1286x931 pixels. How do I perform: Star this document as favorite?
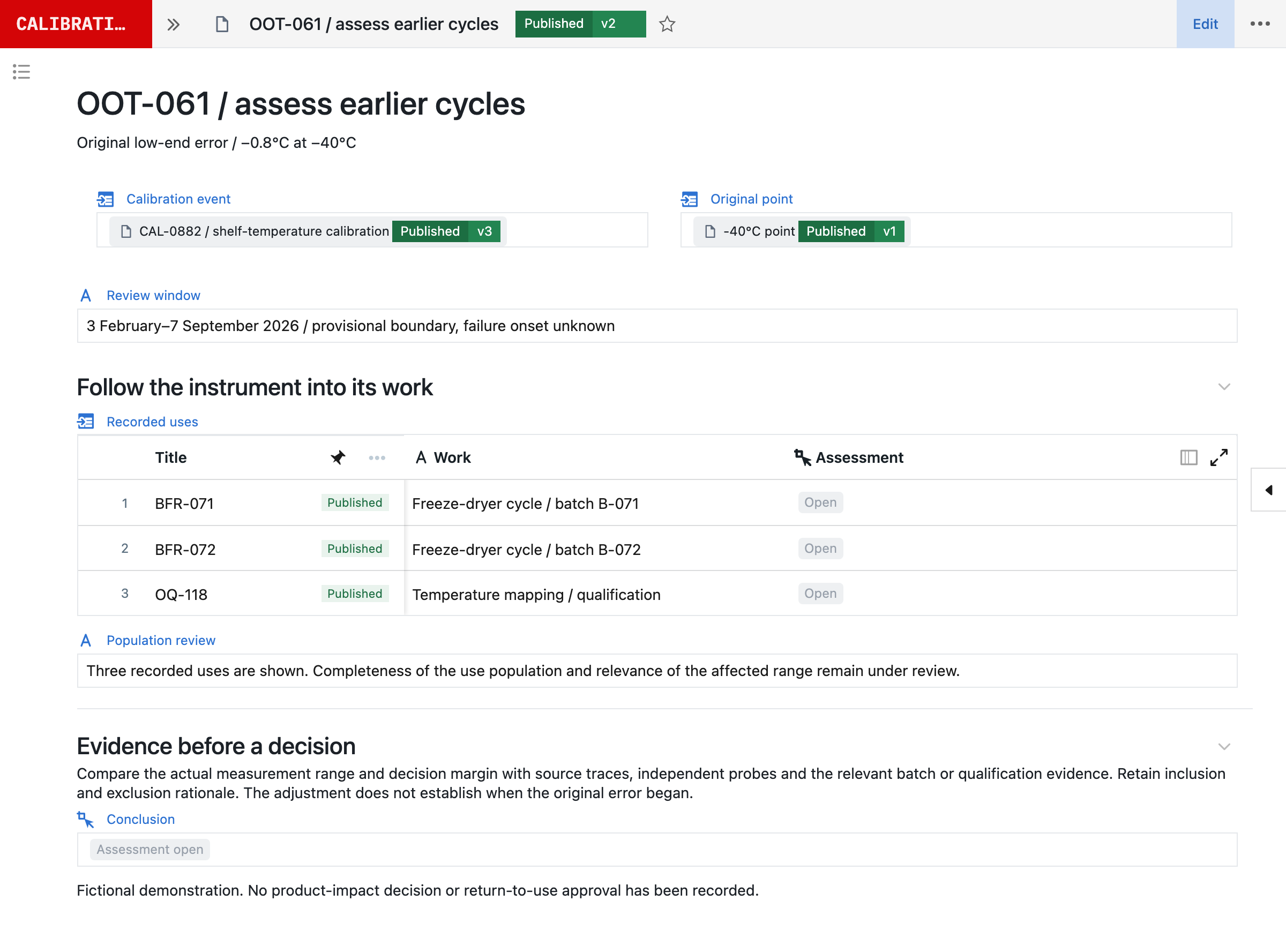(667, 24)
